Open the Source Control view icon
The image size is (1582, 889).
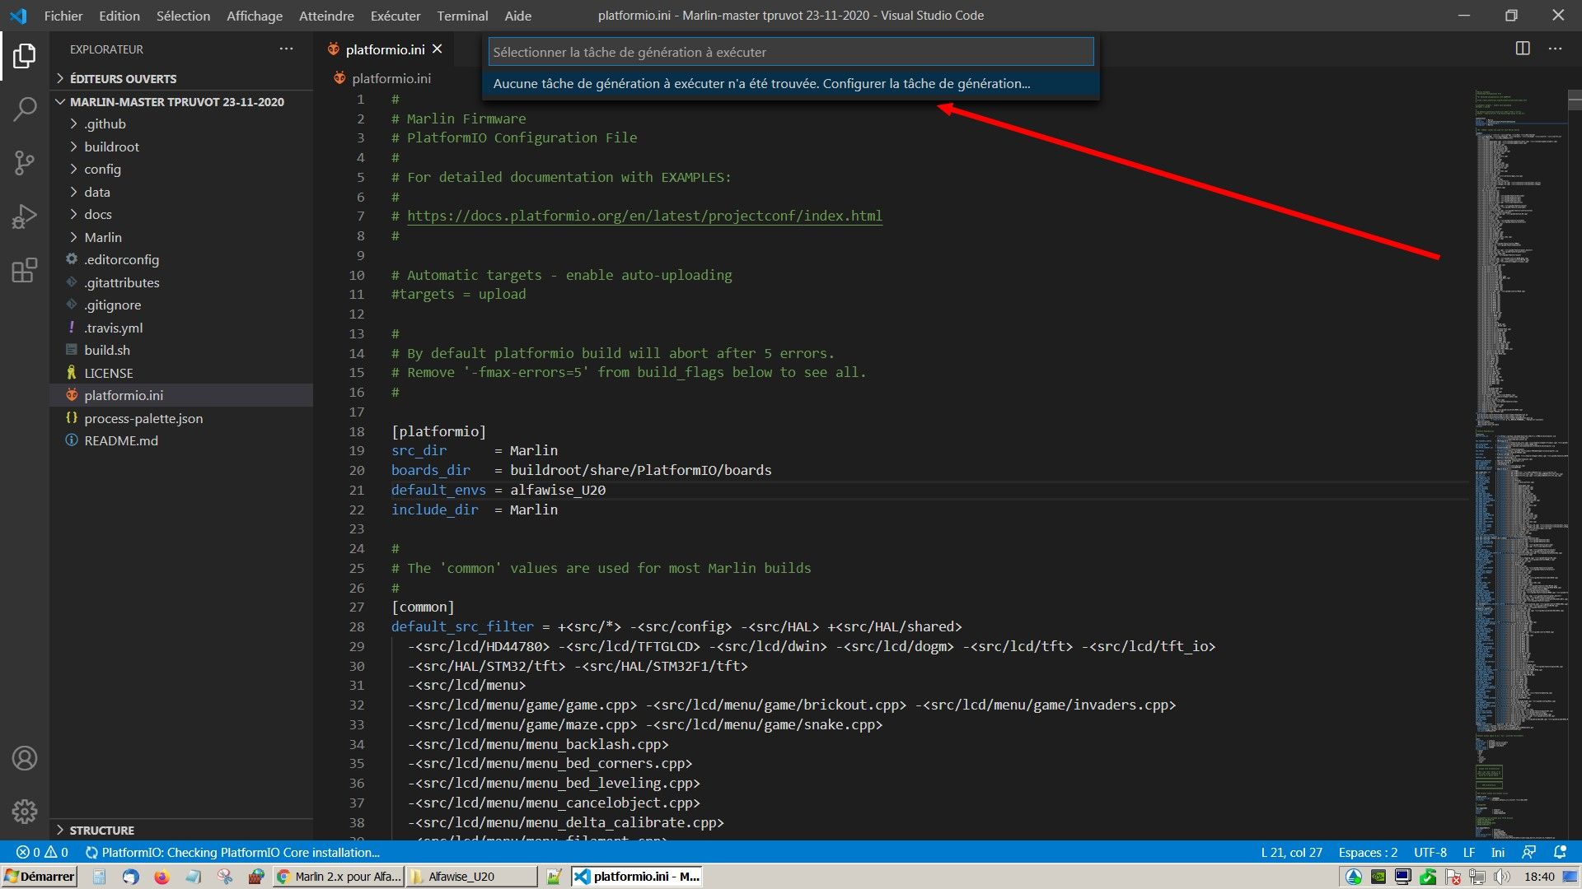coord(25,162)
